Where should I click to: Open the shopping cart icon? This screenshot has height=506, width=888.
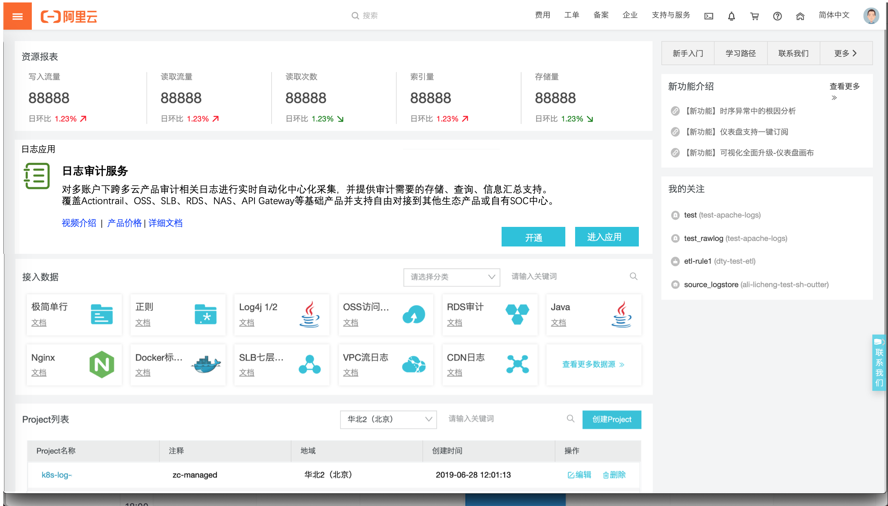754,16
